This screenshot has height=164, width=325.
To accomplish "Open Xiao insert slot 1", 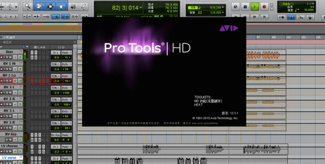I will [32, 57].
